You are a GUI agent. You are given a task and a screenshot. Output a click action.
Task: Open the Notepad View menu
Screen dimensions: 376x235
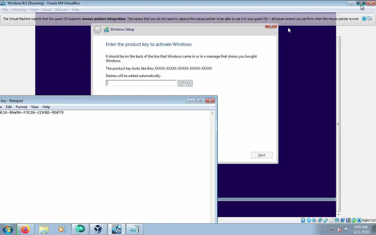pos(35,107)
